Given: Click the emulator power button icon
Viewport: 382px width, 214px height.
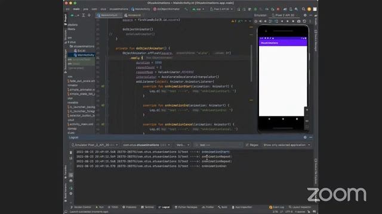Looking at the screenshot, I should (x=256, y=21).
